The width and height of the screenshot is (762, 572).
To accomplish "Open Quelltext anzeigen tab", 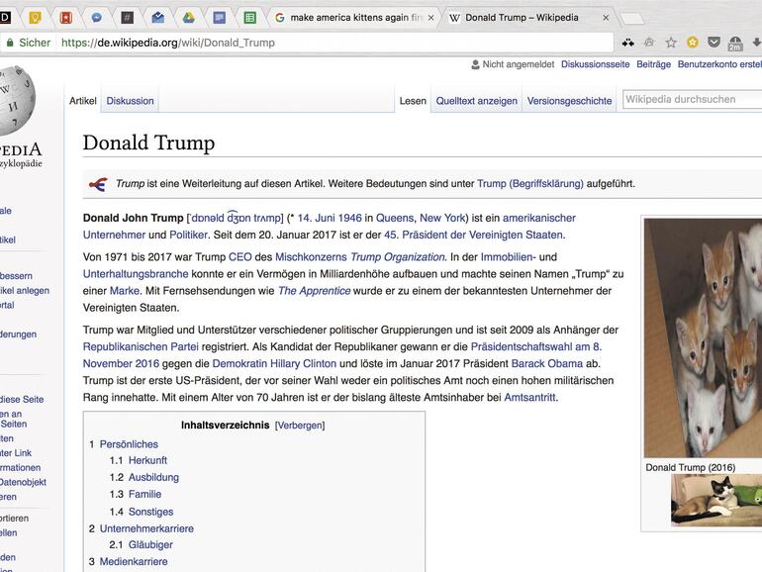I will [x=476, y=101].
